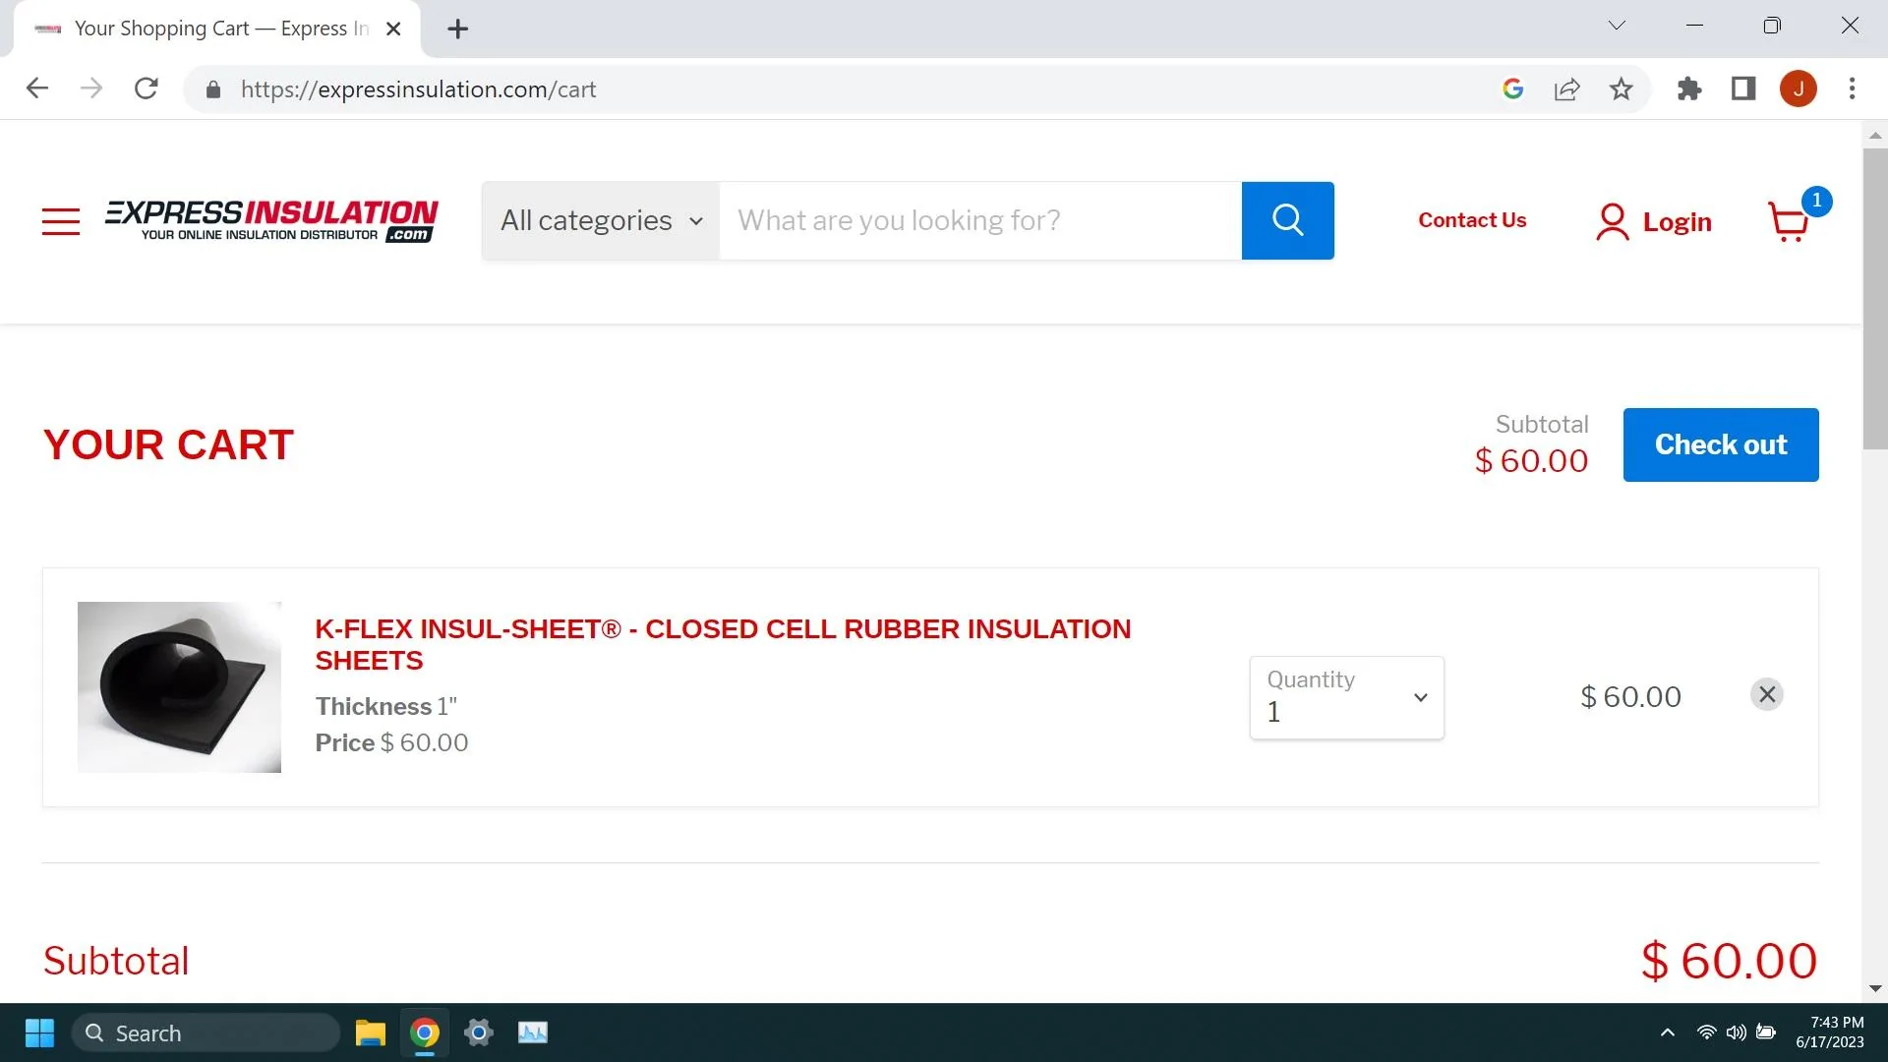Open the tab search chevron
Image resolution: width=1888 pixels, height=1062 pixels.
tap(1617, 26)
